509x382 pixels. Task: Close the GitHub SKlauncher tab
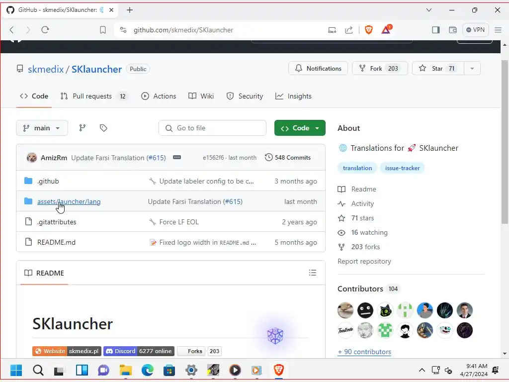pos(111,10)
